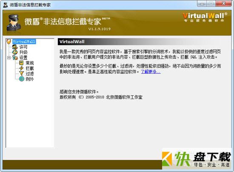Viewport: 234px width, 172px height.
Task: Open the 常规 general settings item
Action: coord(30,63)
